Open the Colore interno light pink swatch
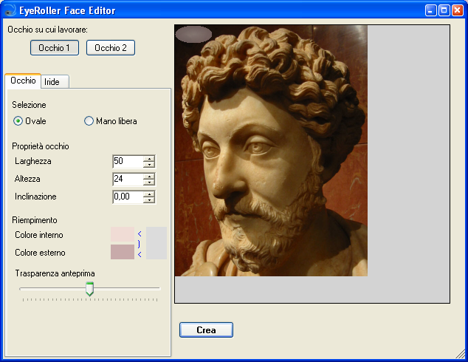Screen dimensions: 468x362 point(123,234)
